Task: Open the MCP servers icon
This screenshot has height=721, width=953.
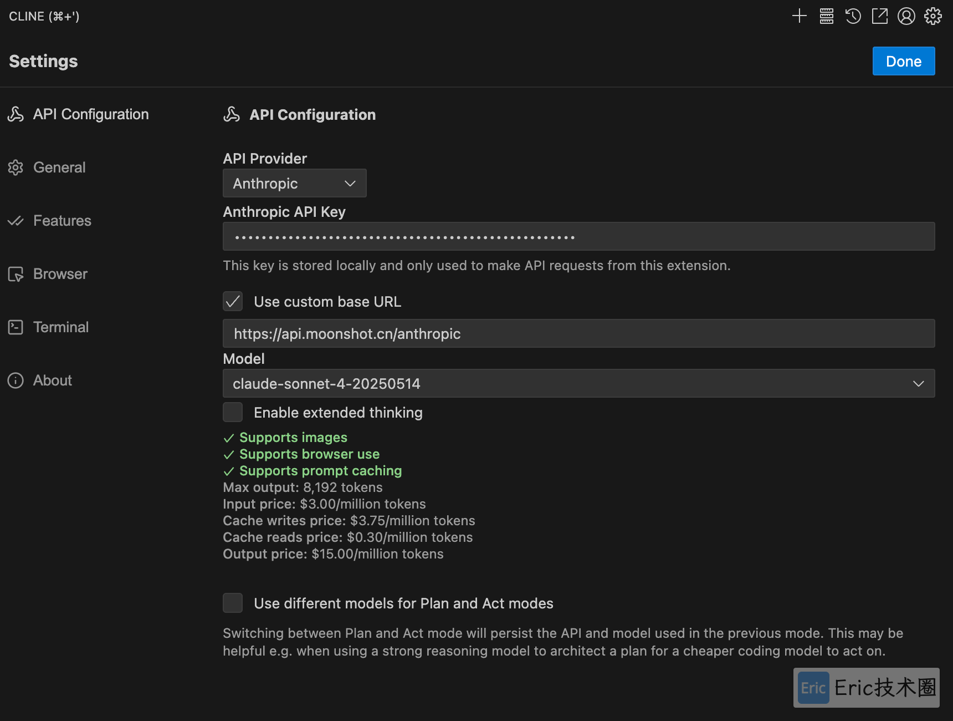Action: pyautogui.click(x=826, y=16)
